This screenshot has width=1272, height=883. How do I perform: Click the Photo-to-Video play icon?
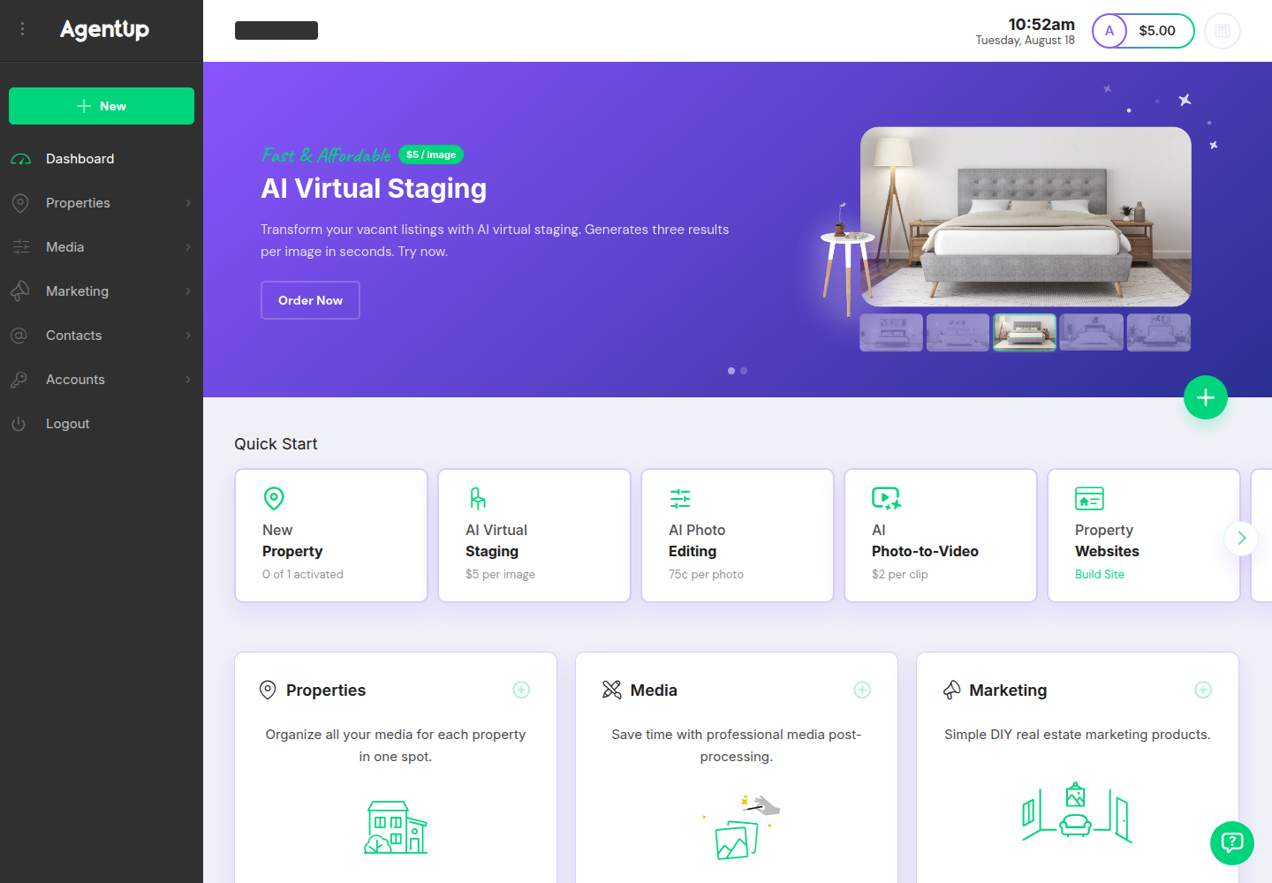tap(886, 498)
